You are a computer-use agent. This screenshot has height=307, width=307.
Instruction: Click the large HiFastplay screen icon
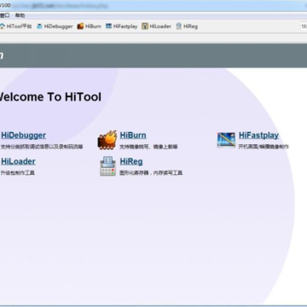pyautogui.click(x=226, y=140)
